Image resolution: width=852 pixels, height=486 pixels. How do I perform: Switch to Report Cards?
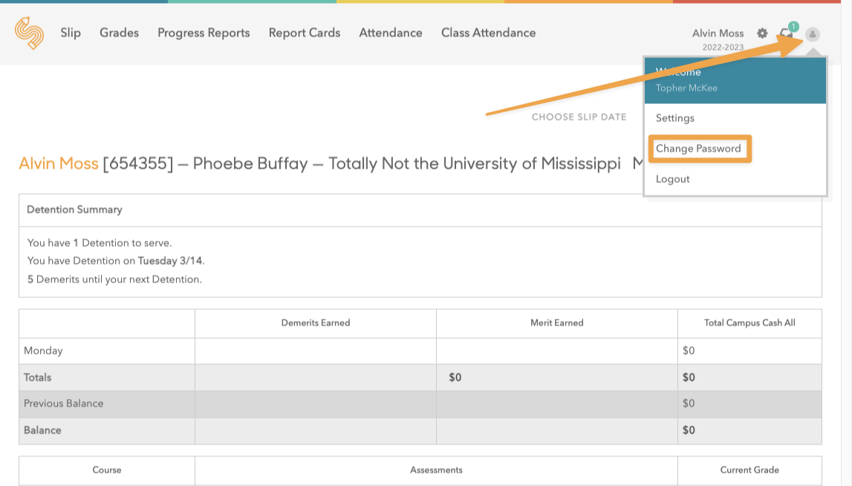coord(305,33)
